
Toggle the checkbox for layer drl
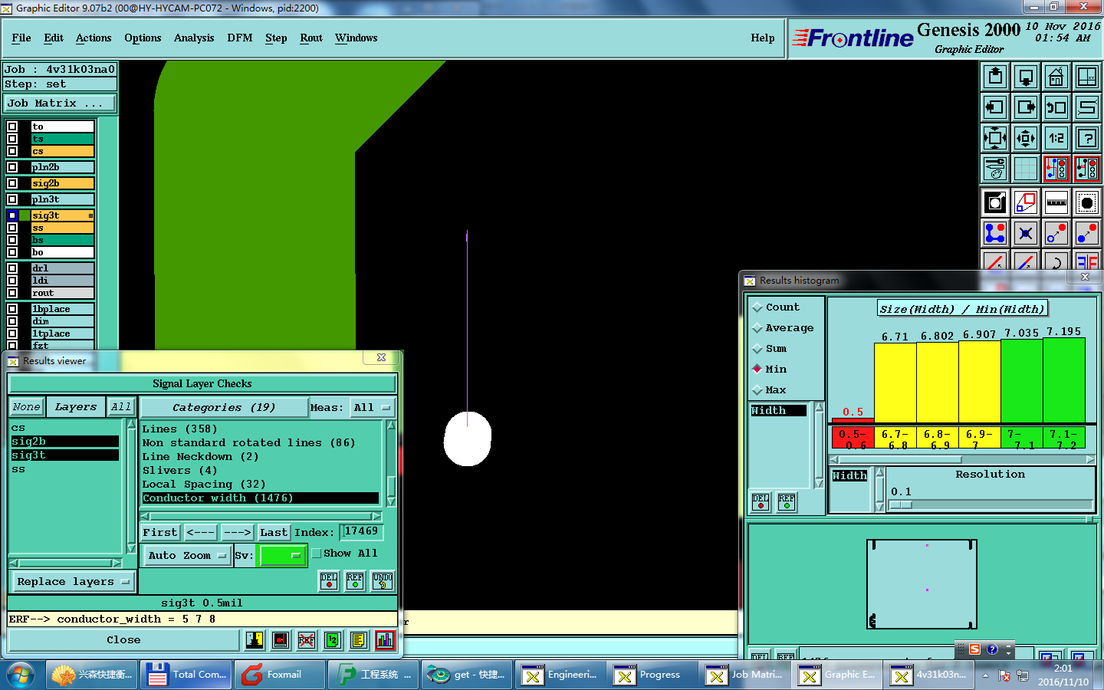(12, 268)
